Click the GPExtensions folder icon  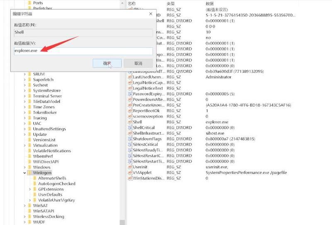tap(34, 189)
